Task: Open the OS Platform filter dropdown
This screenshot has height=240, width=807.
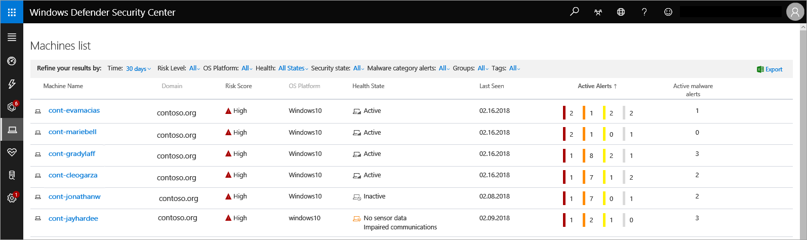Action: [x=247, y=68]
